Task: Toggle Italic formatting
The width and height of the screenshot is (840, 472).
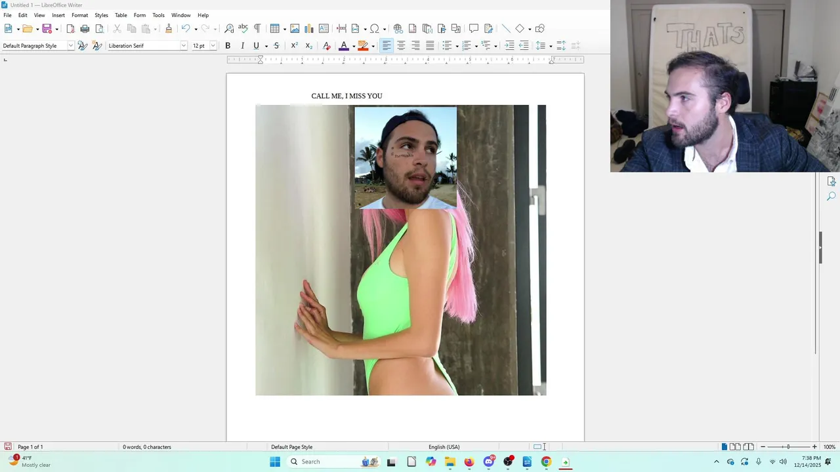Action: coord(242,45)
